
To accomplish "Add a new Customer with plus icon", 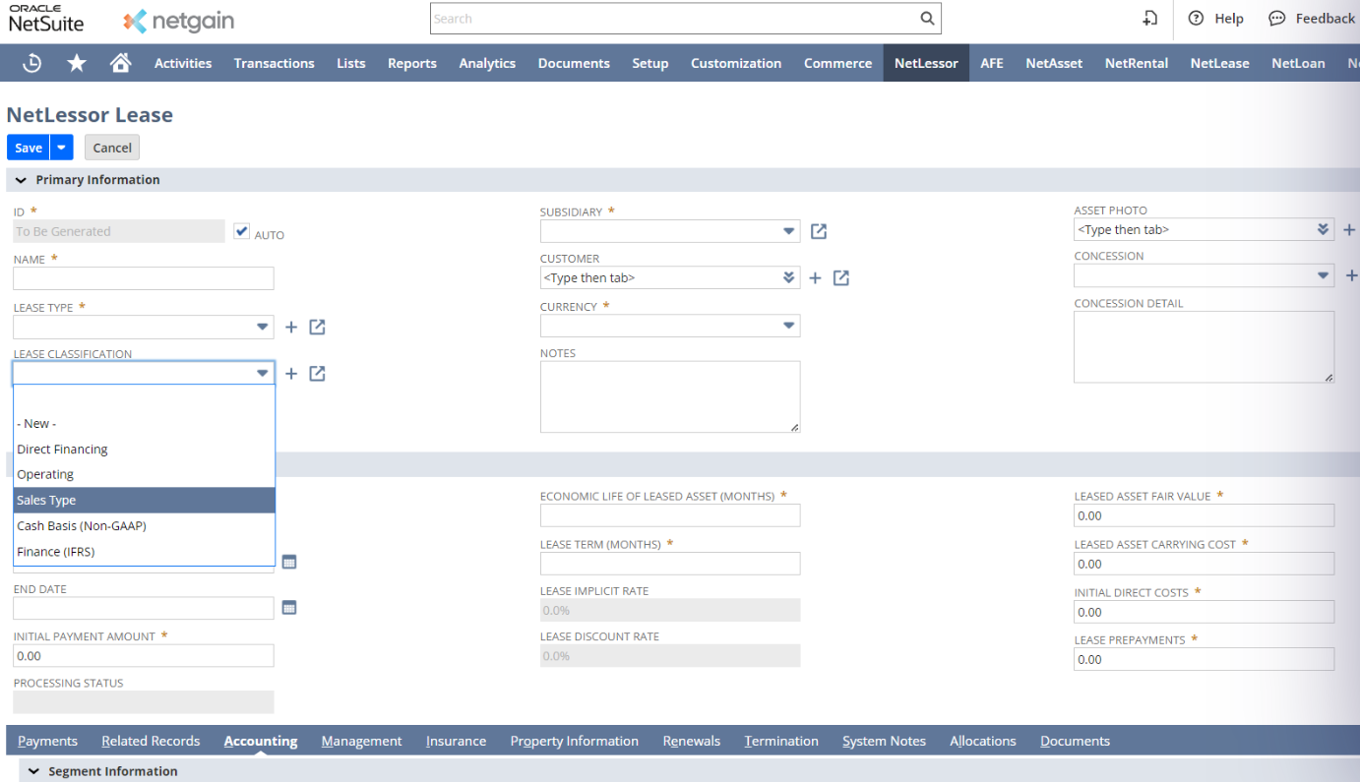I will tap(815, 278).
